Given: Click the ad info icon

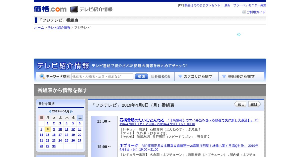Looking at the screenshot, I should (239, 35).
